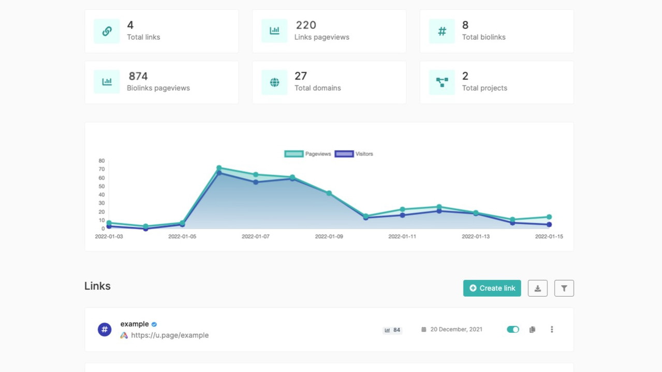The width and height of the screenshot is (662, 372).
Task: Open the example link title
Action: click(x=135, y=324)
